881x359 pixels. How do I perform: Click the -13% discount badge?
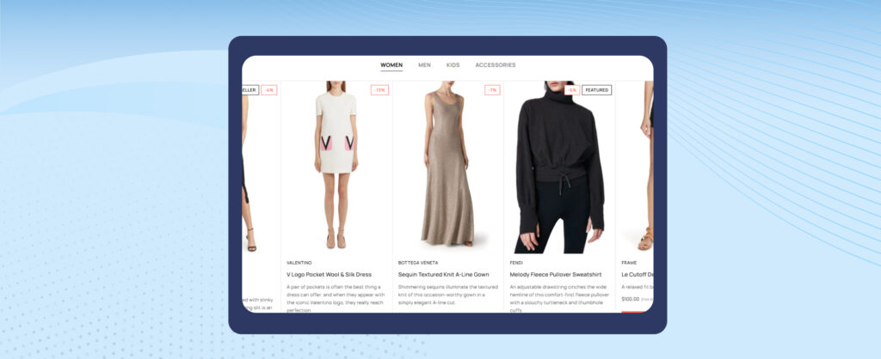tap(379, 89)
